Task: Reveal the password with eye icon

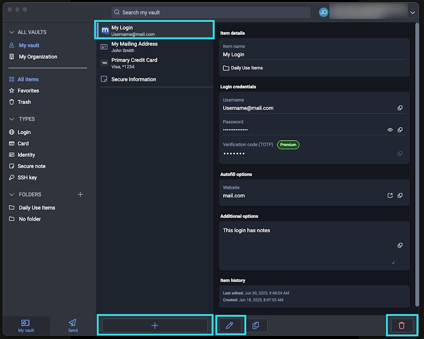Action: pos(390,130)
